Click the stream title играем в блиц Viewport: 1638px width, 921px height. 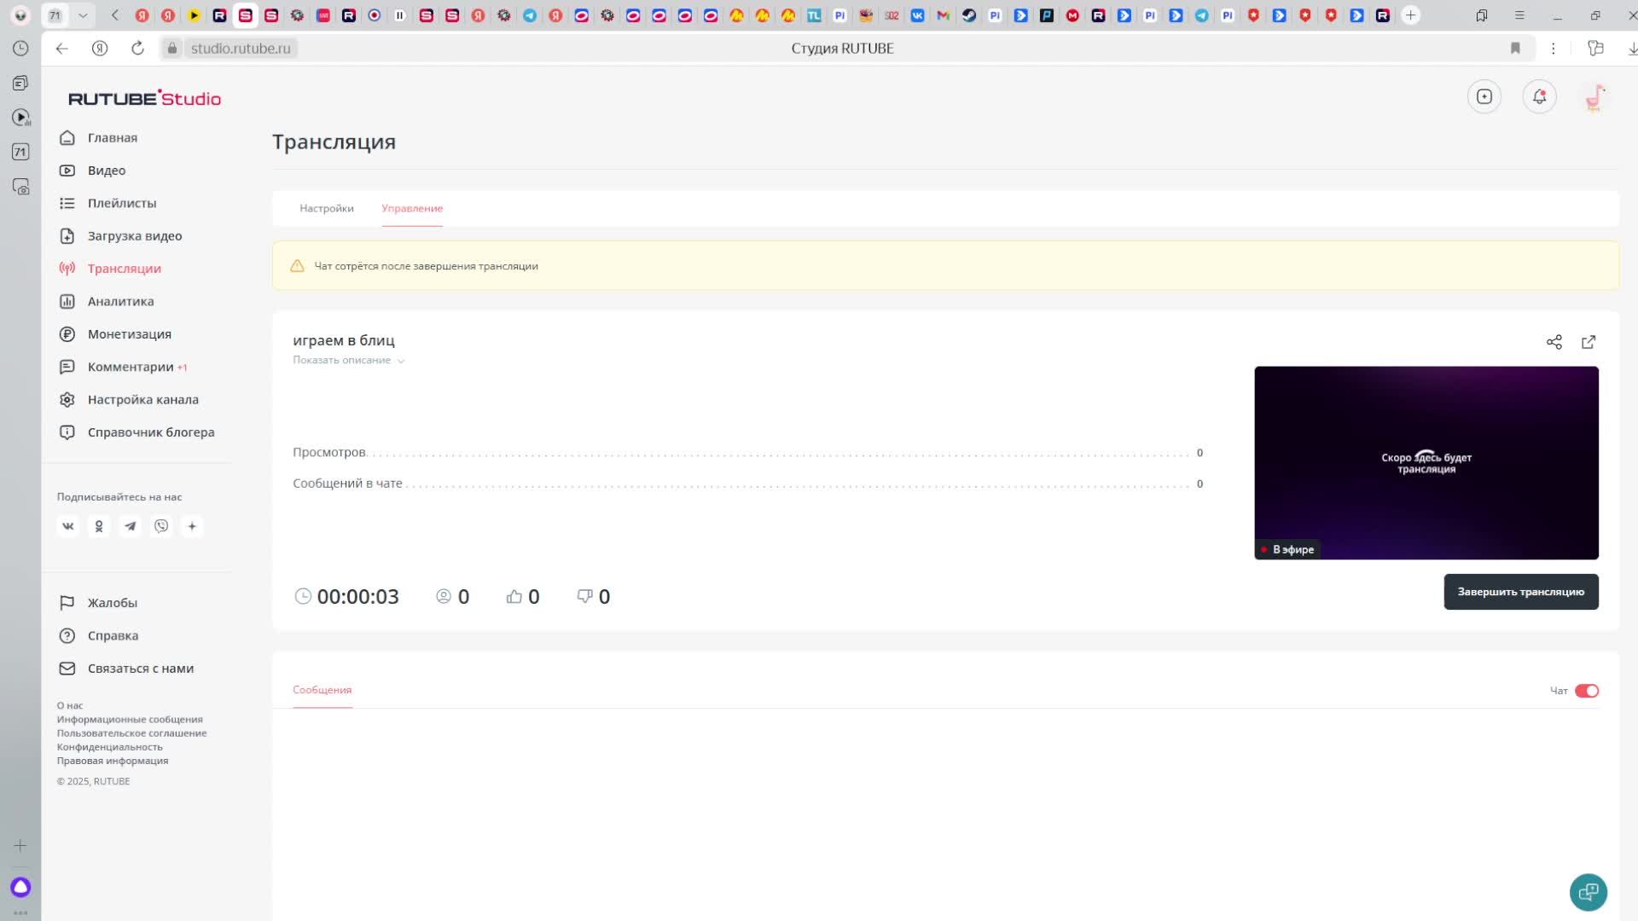344,340
